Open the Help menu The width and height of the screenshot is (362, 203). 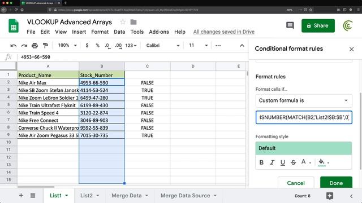pyautogui.click(x=180, y=32)
